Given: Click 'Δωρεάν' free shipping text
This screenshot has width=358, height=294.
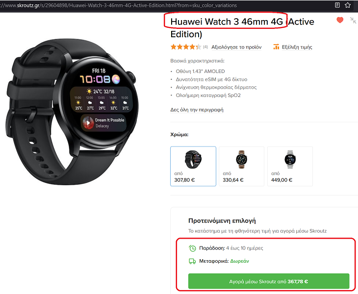Looking at the screenshot, I should 239,261.
